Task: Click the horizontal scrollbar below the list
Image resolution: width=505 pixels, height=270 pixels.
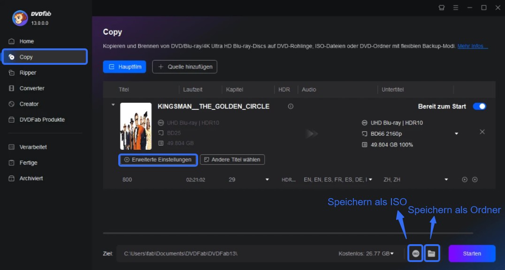Action: [288, 233]
